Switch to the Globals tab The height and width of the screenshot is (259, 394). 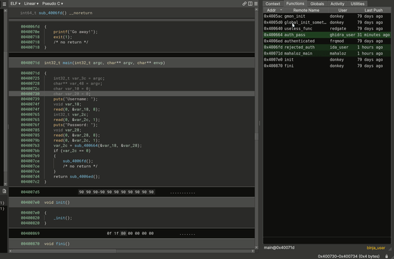(x=317, y=4)
